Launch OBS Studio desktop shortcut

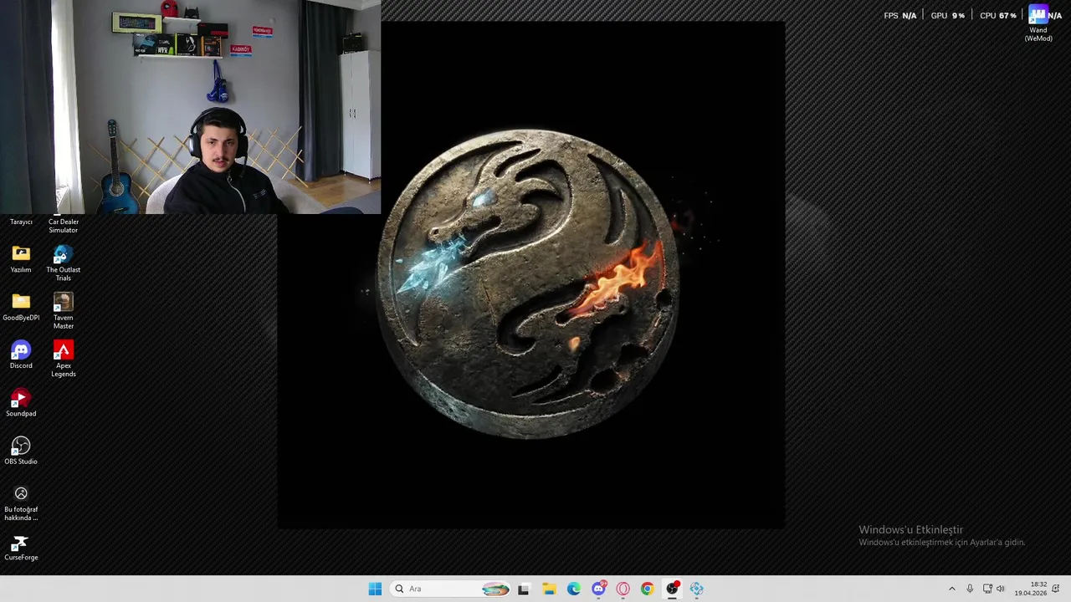(x=21, y=450)
